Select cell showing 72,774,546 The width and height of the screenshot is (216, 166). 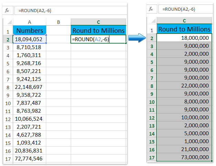click(30, 158)
